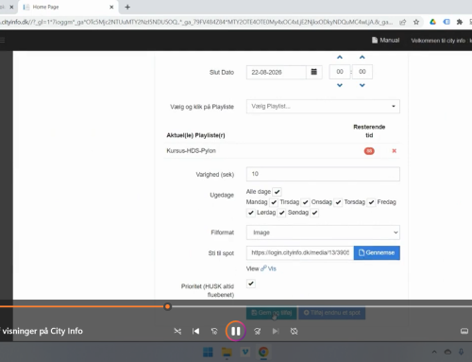The width and height of the screenshot is (472, 362).
Task: Click the Slut Dato date field
Action: (x=277, y=72)
